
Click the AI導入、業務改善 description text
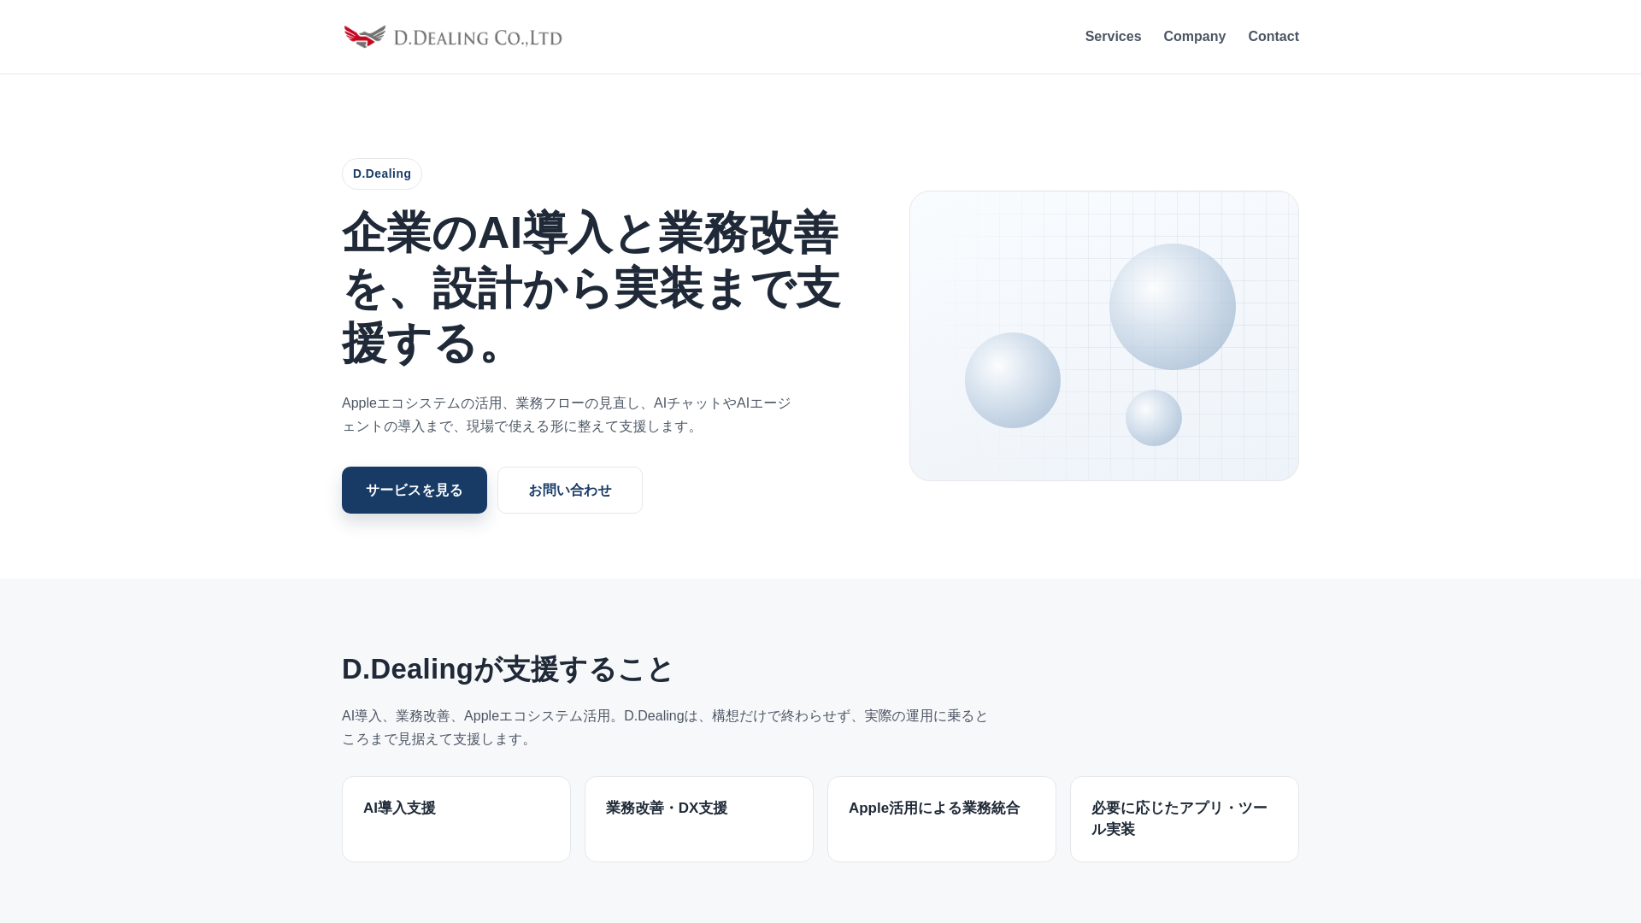(666, 727)
